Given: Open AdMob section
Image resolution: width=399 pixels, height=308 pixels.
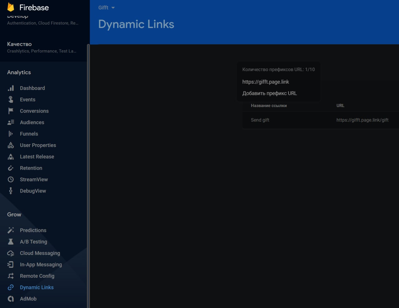Looking at the screenshot, I should [x=28, y=299].
